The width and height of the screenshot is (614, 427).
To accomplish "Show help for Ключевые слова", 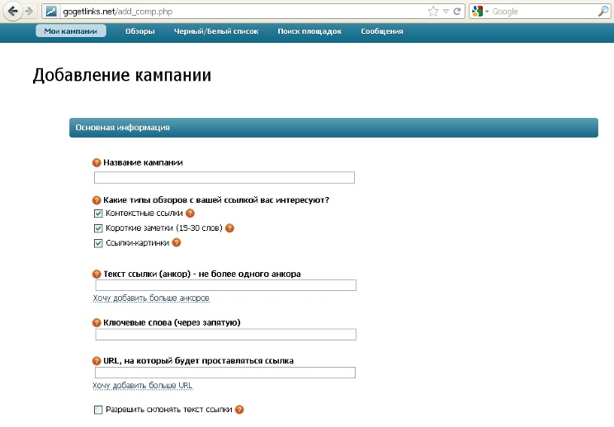I will (x=97, y=323).
